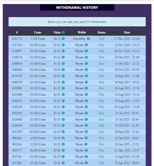
Task: Click info icon beside $3.88 value
Action: click(x=63, y=150)
